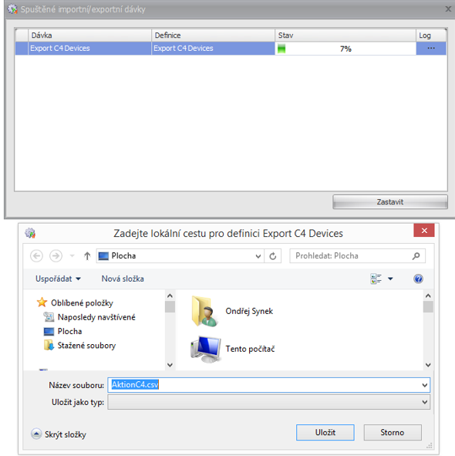
Task: Click the gear icon in save dialog title
Action: point(30,233)
